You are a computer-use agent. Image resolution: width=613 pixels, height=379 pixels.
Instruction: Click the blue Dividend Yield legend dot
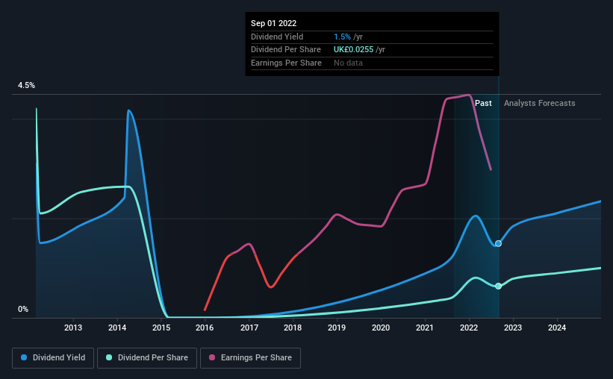coord(24,357)
